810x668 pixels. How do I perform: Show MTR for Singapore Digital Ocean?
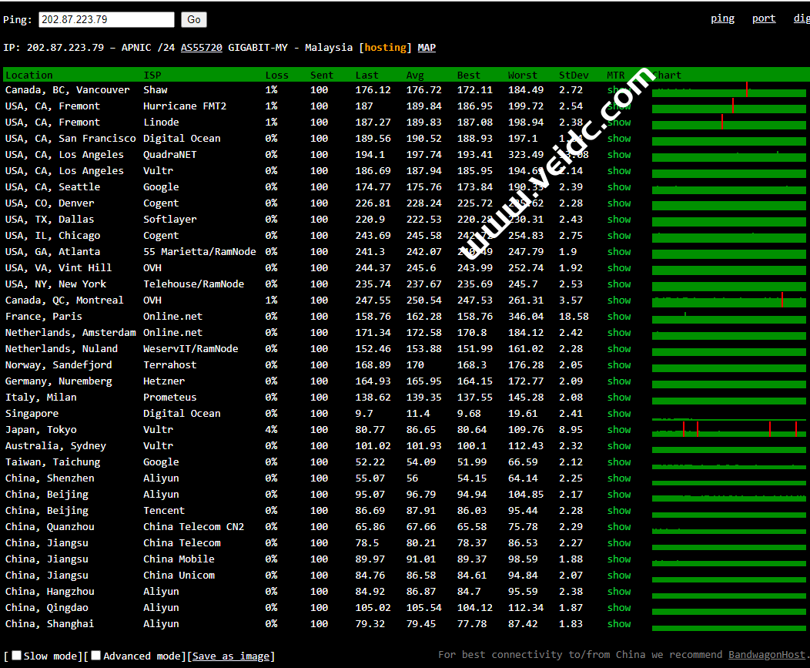click(619, 414)
